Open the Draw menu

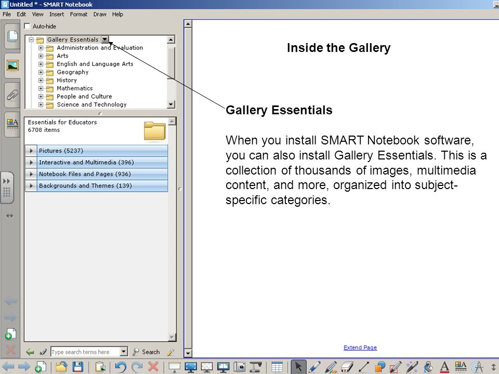[x=100, y=15]
